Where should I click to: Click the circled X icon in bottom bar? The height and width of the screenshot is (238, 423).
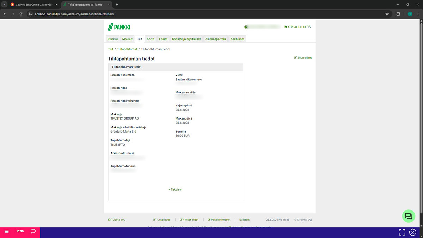(413, 232)
